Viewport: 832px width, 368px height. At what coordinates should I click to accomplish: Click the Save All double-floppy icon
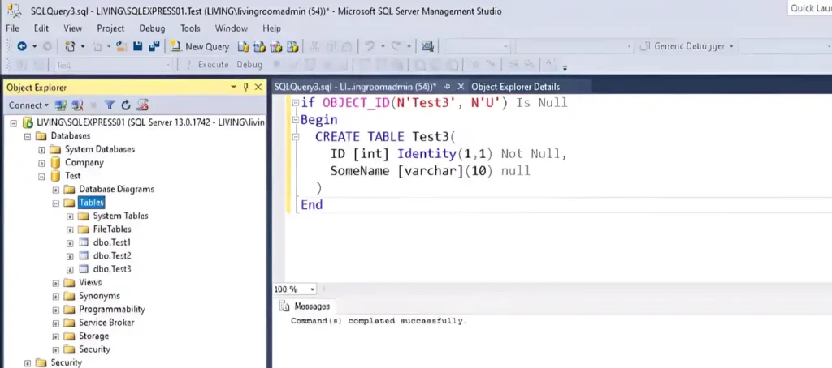coord(154,46)
